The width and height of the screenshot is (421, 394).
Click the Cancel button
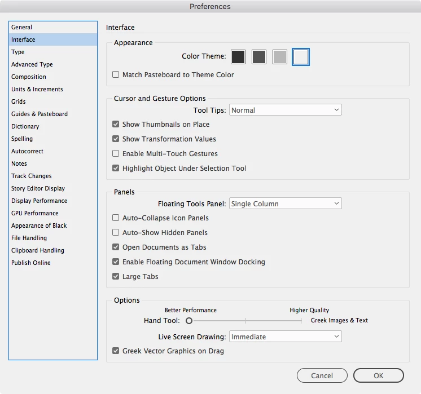[322, 375]
